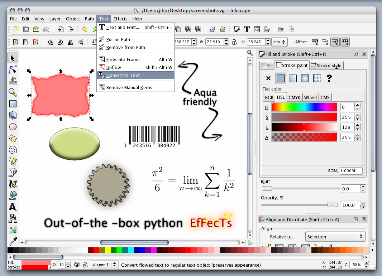Screen dimensions: 382x276
Task: Switch to the CMYK color tab
Action: [x=294, y=97]
